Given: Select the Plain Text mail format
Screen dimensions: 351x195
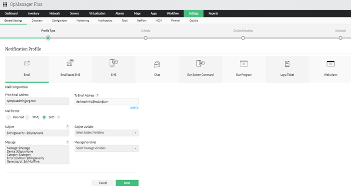Looking at the screenshot, I should click(9, 117).
